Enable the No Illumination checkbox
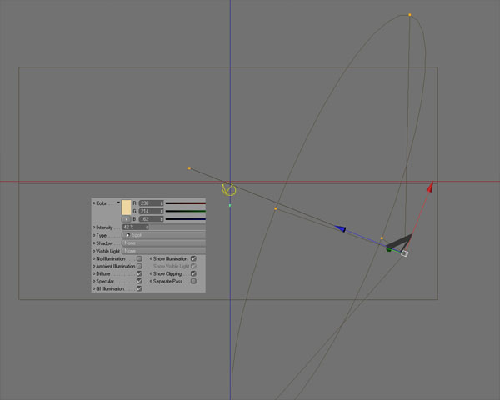500x400 pixels. [139, 258]
